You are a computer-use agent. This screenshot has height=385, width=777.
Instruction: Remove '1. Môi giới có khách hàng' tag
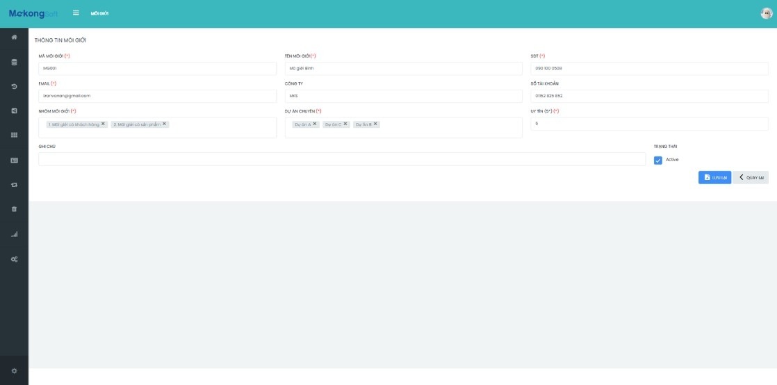(x=103, y=124)
